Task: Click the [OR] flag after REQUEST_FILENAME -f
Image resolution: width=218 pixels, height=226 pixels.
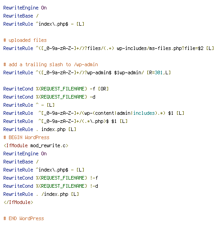Action: [x=103, y=89]
